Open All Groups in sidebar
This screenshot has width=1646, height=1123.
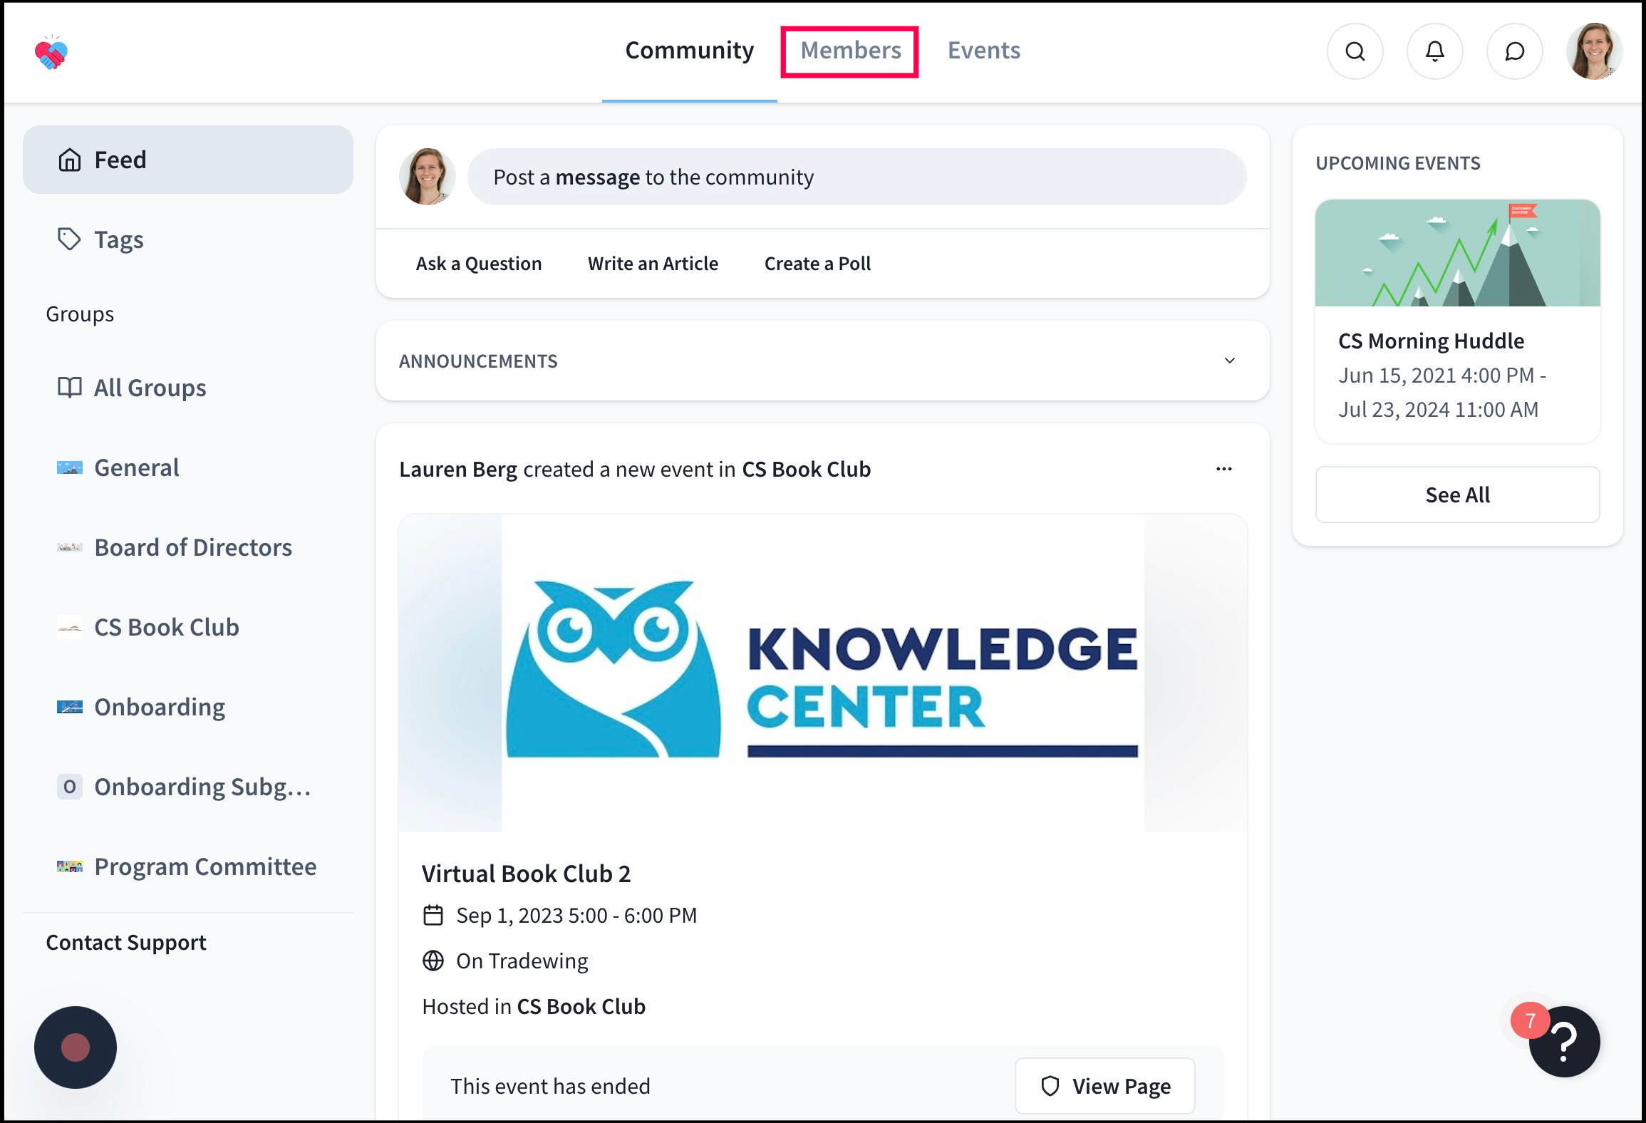point(188,388)
